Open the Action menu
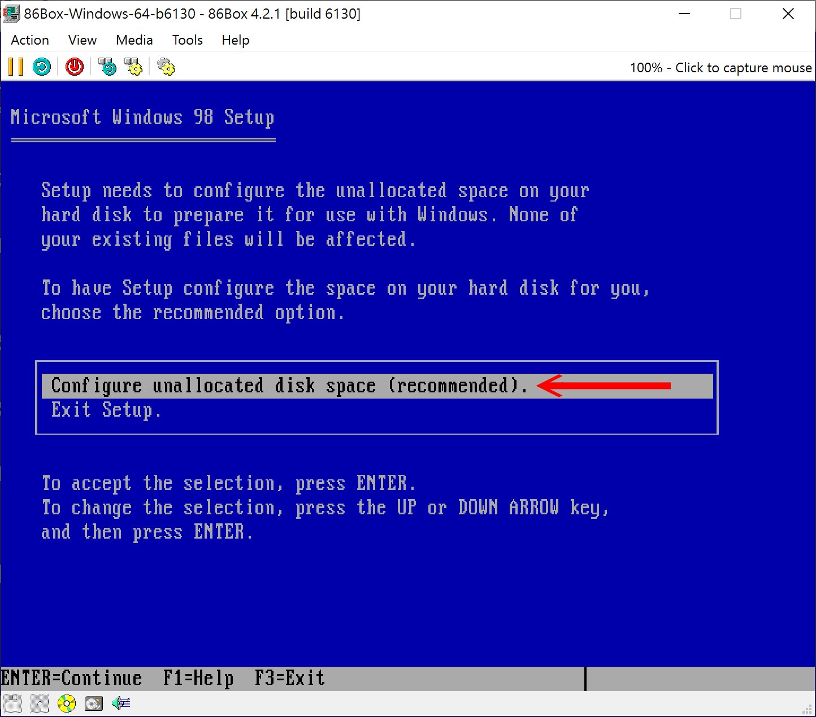The height and width of the screenshot is (717, 816). coord(30,40)
